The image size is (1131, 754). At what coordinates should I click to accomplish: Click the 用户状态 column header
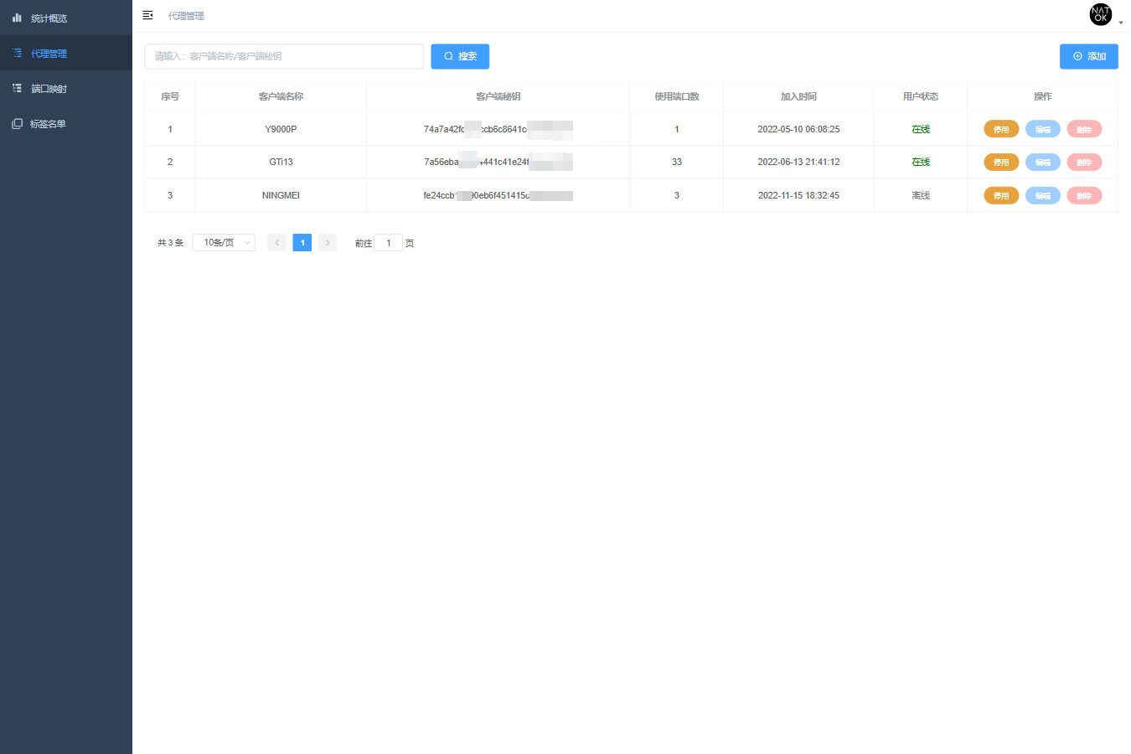[921, 96]
